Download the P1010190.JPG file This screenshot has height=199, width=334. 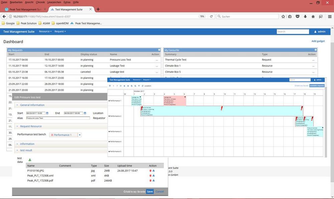[x=154, y=171]
